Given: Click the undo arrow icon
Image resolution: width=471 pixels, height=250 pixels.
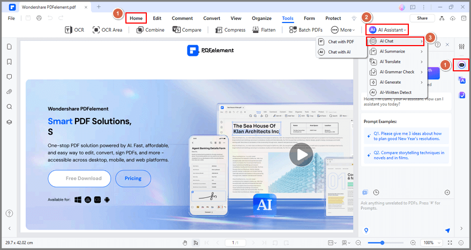Looking at the screenshot, I should pos(50,18).
